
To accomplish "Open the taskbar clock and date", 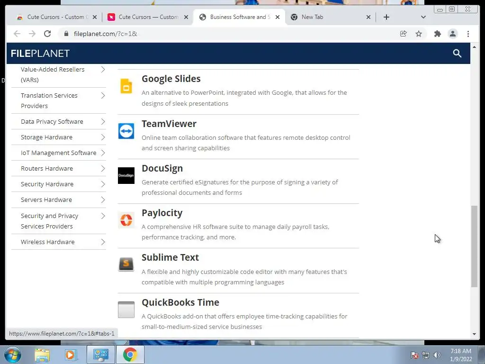I will [461, 355].
